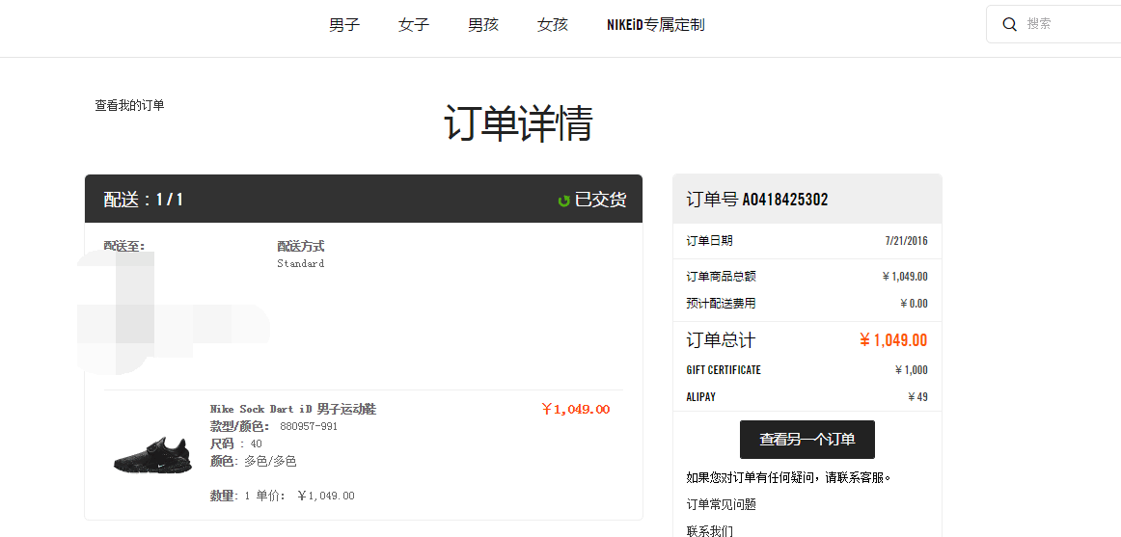Click the 尺码 : 40 size line
This screenshot has width=1121, height=537.
236,443
